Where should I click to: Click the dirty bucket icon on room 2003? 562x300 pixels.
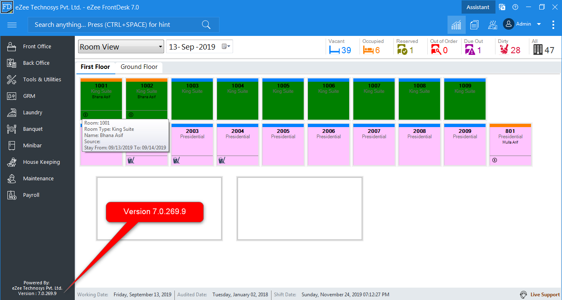(x=176, y=160)
